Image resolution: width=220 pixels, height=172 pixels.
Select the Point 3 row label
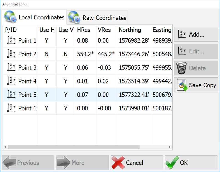tap(27, 68)
